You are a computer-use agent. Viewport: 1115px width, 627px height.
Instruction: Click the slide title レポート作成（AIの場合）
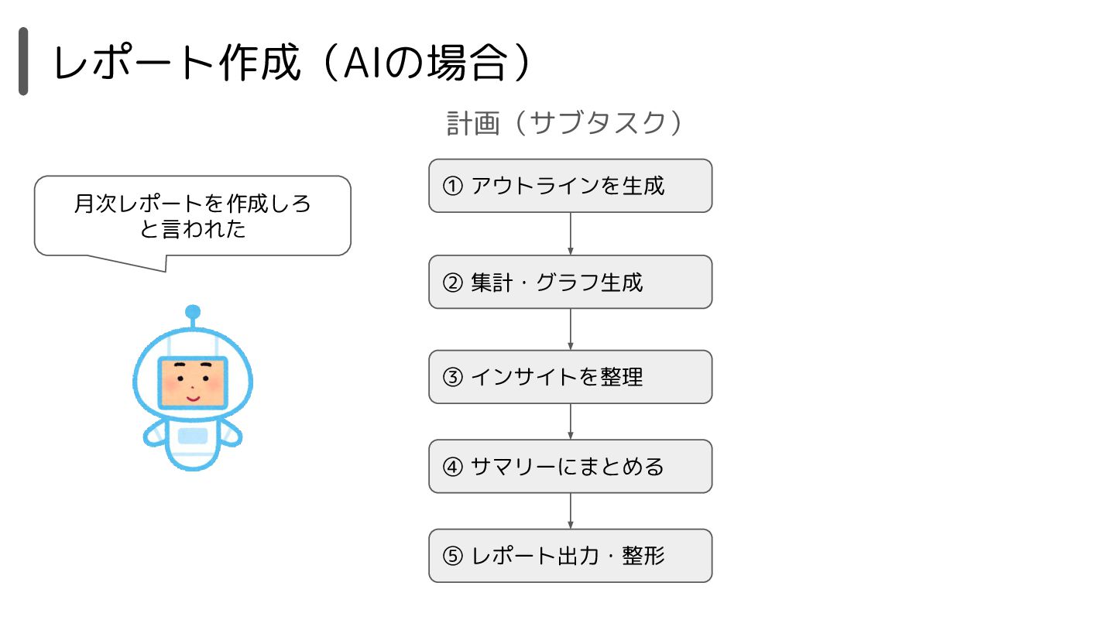(293, 62)
